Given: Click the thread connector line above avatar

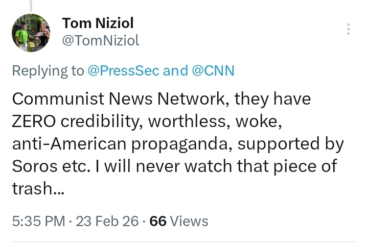Looking at the screenshot, I should [x=31, y=6].
